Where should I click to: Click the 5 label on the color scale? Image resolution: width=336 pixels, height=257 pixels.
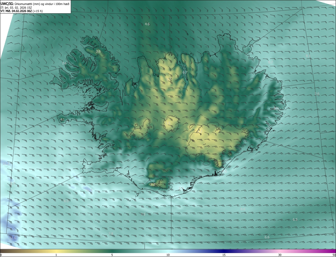coord(112,255)
